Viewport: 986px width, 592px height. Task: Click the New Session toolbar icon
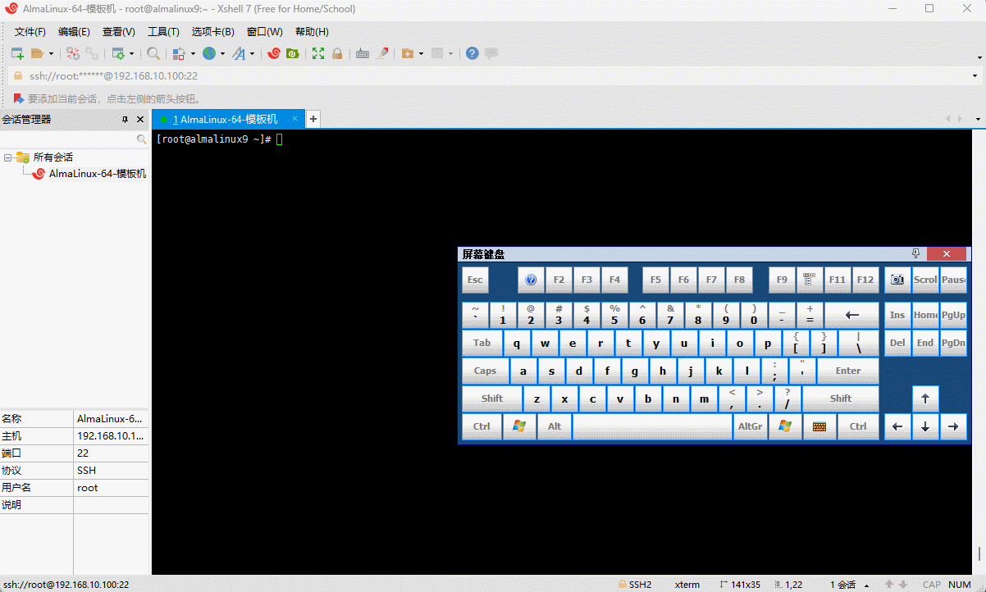[17, 53]
